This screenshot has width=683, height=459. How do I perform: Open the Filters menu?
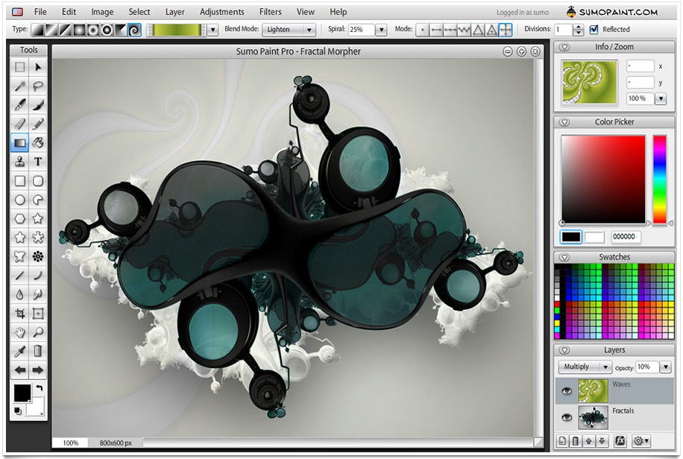pos(270,11)
